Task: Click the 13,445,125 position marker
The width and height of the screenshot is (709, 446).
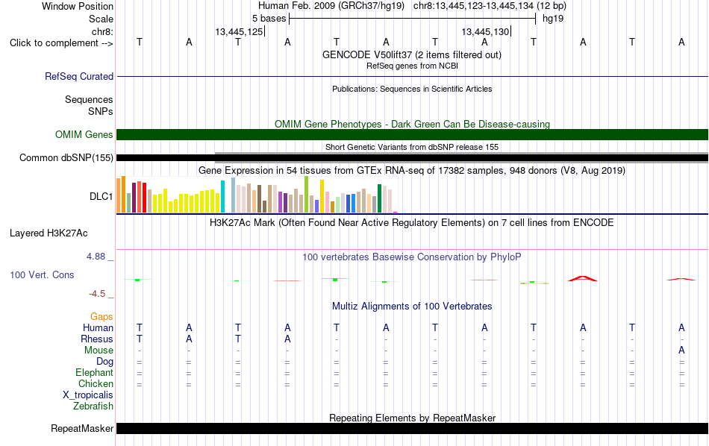Action: pos(239,31)
